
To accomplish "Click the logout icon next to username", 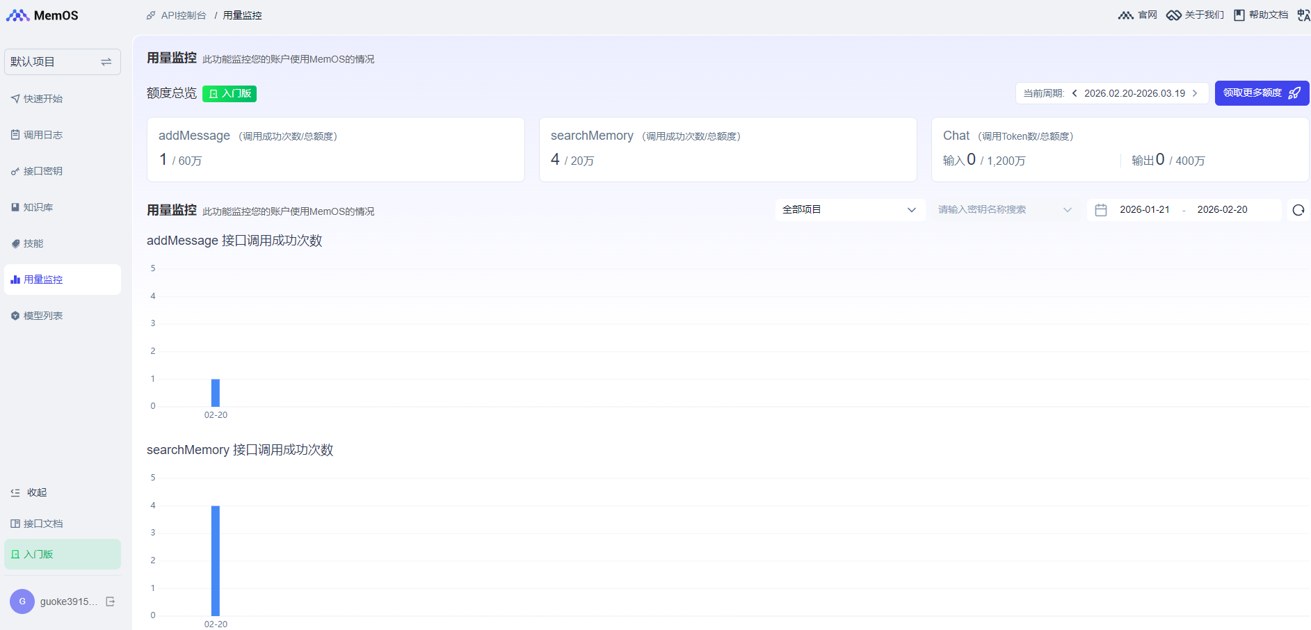I will (x=110, y=601).
